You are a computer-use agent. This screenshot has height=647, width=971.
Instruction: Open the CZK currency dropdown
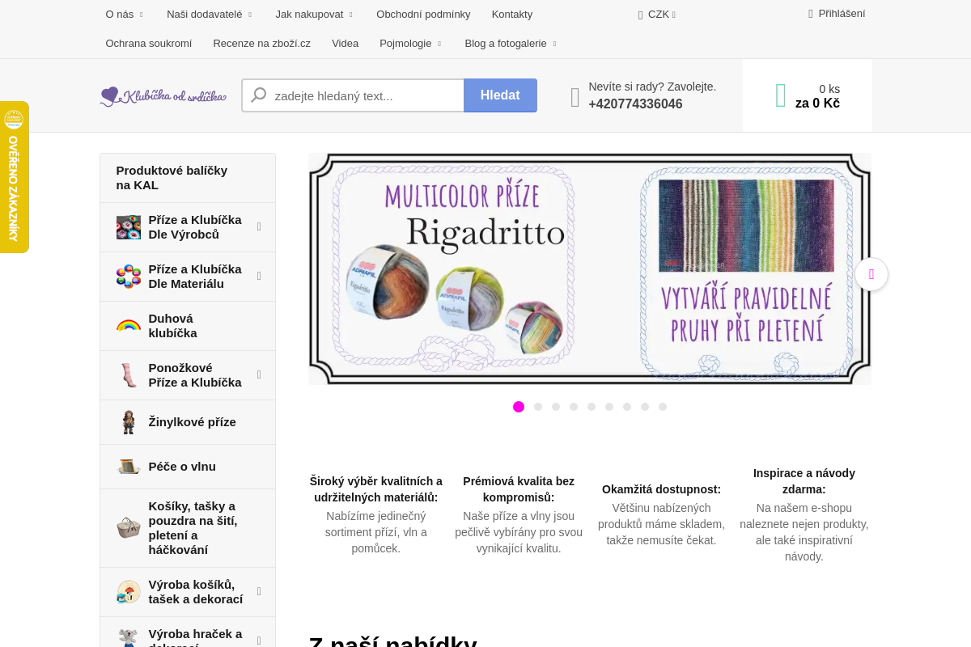(x=659, y=14)
